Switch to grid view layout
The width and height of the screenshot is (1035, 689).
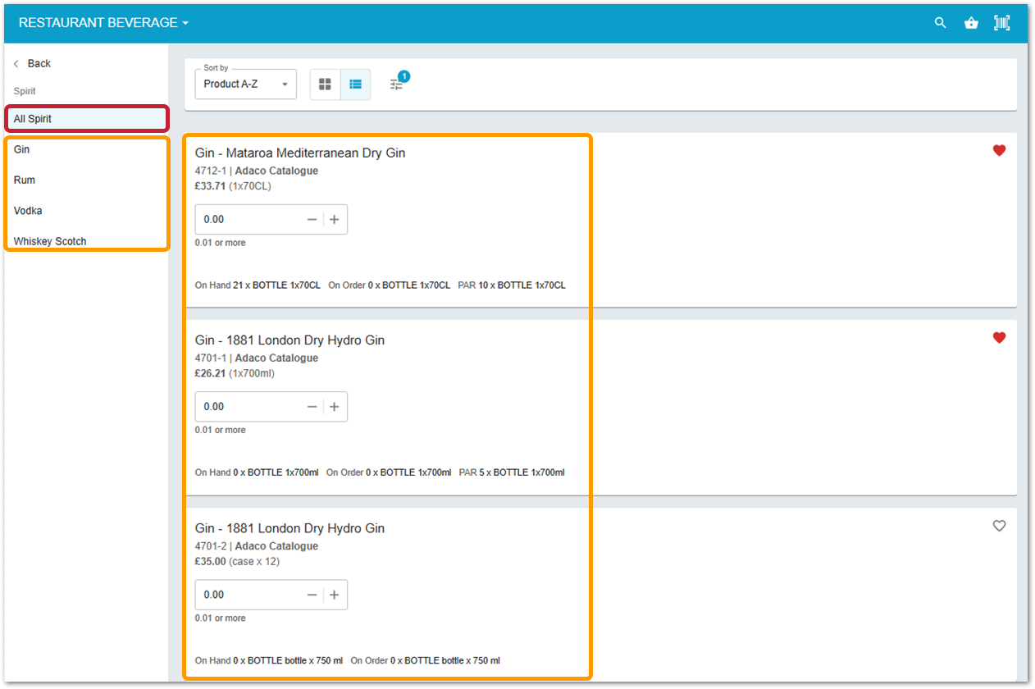pyautogui.click(x=325, y=84)
